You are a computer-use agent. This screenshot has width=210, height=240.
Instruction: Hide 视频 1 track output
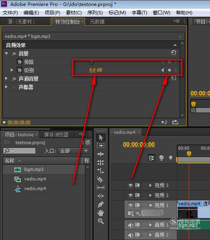(x=131, y=205)
